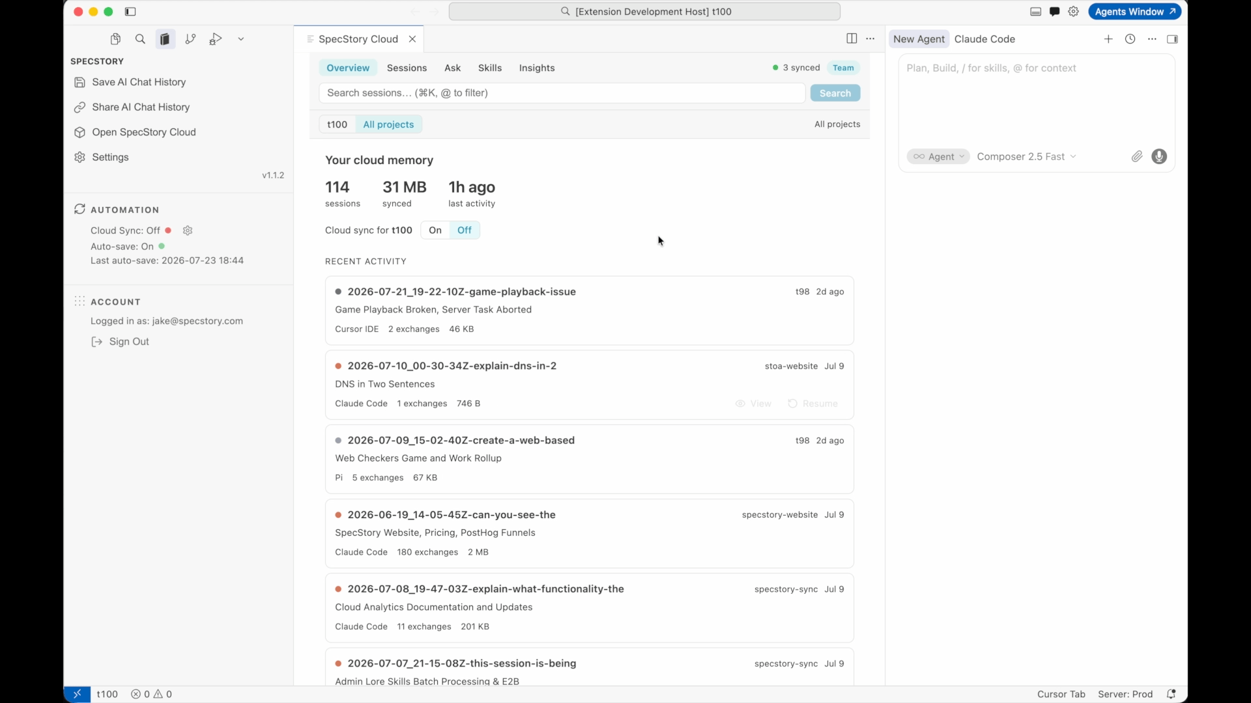Click Sign Out
Screen dimensions: 1251x703
[129, 342]
